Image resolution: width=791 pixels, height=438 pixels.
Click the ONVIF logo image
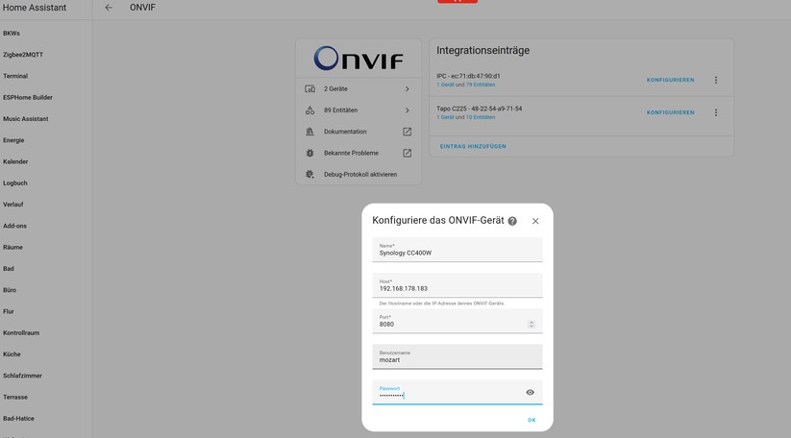[358, 58]
